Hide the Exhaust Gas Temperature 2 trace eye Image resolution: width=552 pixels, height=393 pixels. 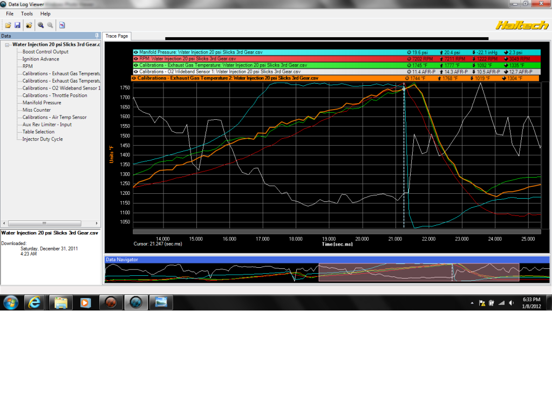pyautogui.click(x=134, y=78)
